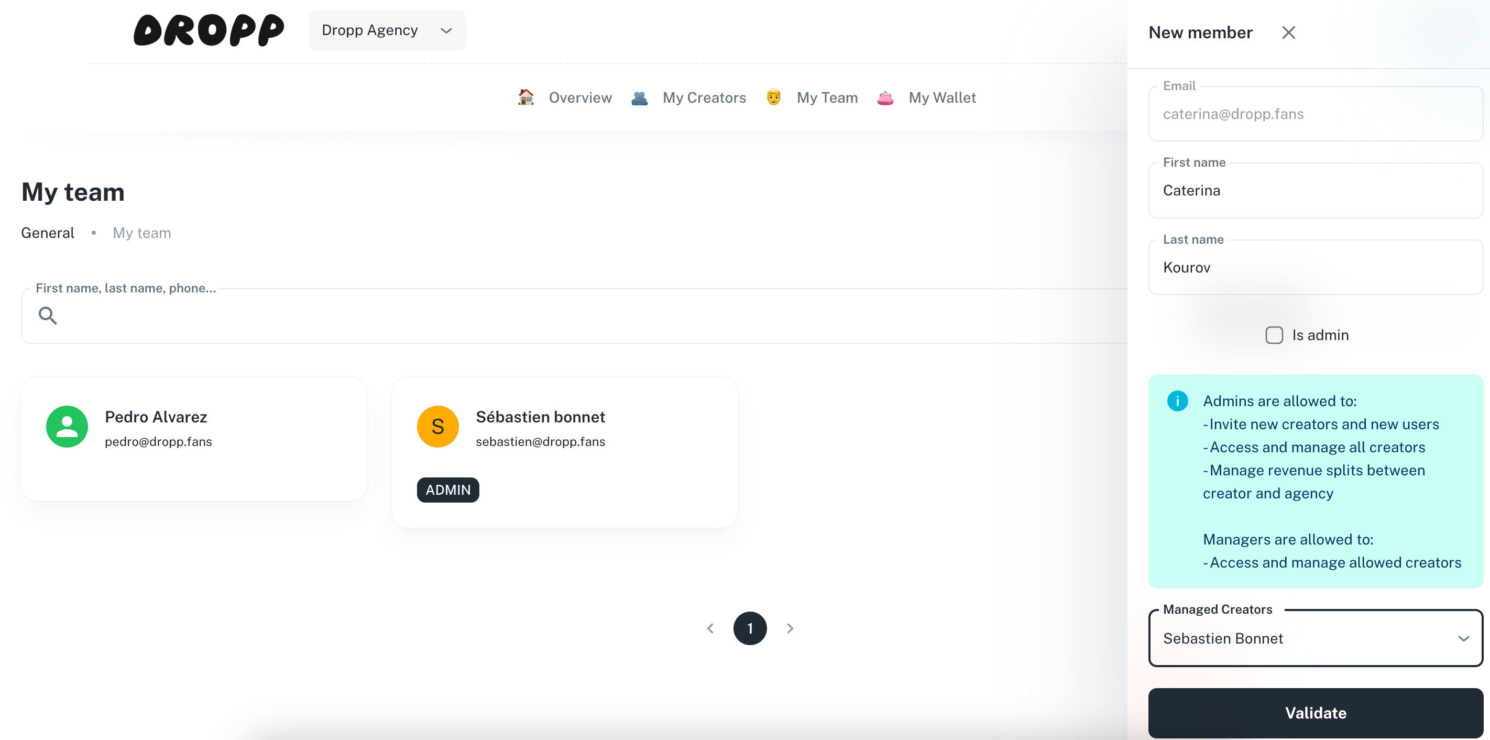Click the house icon beside Overview
This screenshot has height=740, width=1490.
point(526,97)
